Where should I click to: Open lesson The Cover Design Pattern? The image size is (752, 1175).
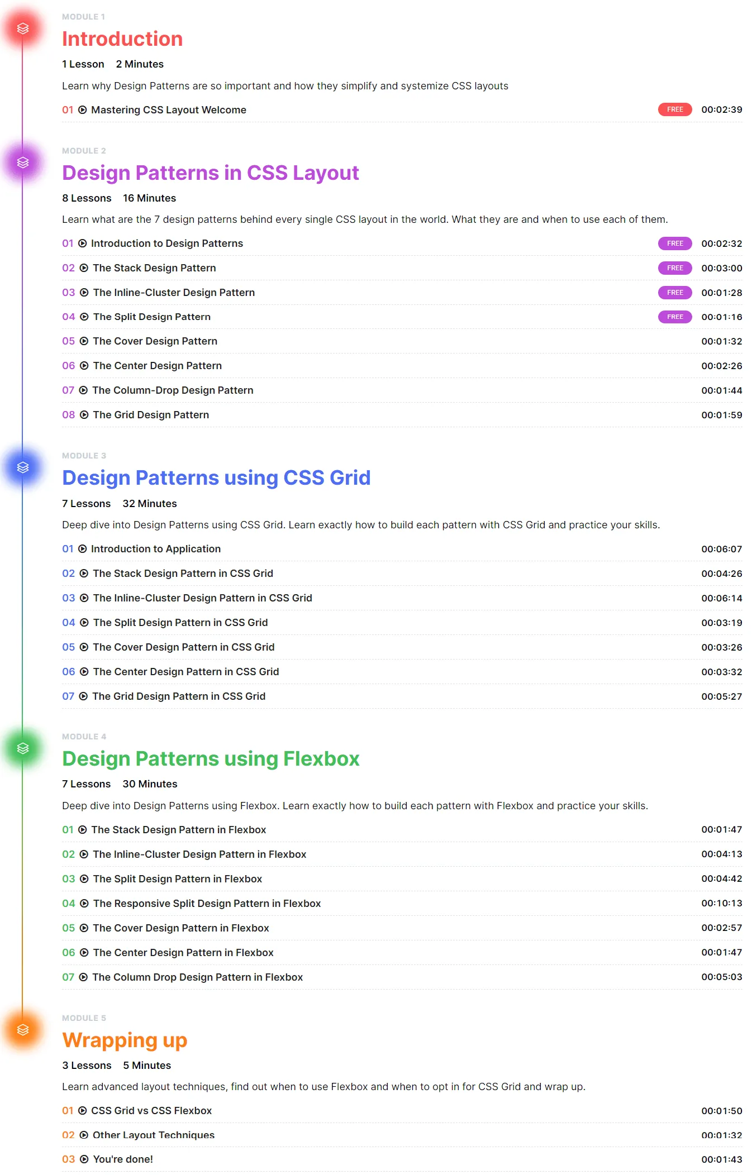155,341
